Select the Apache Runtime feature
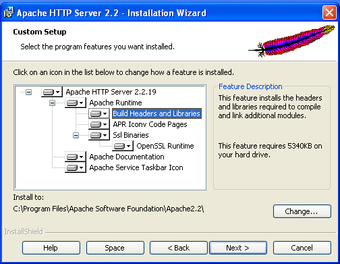The height and width of the screenshot is (264, 340). [x=115, y=103]
